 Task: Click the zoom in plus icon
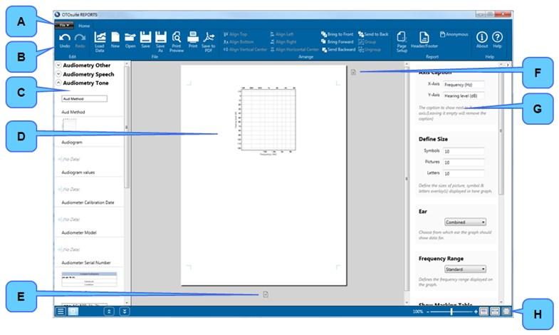click(476, 311)
